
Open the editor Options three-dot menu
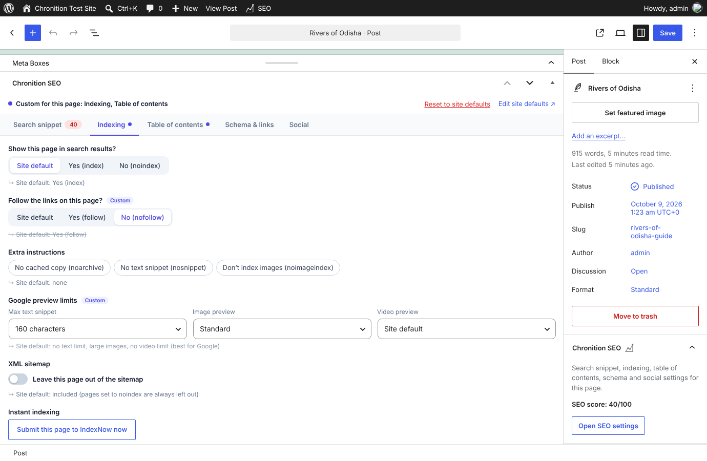(x=695, y=33)
